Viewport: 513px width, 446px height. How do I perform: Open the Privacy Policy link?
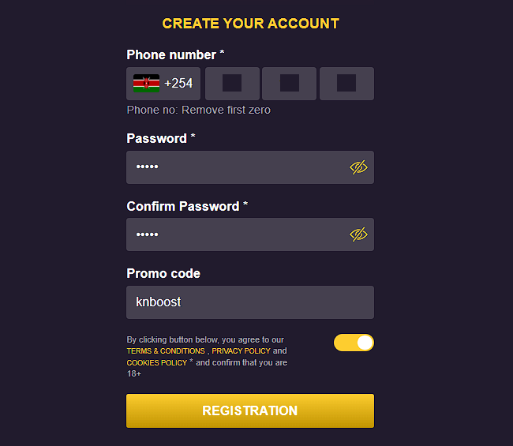[241, 351]
